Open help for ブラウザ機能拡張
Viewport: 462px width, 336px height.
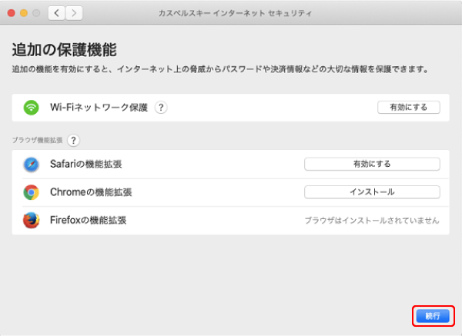tap(73, 140)
